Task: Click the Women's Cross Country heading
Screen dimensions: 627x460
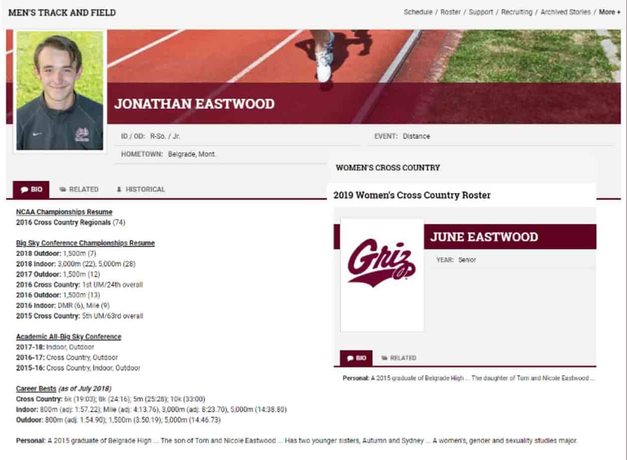Action: [x=388, y=168]
